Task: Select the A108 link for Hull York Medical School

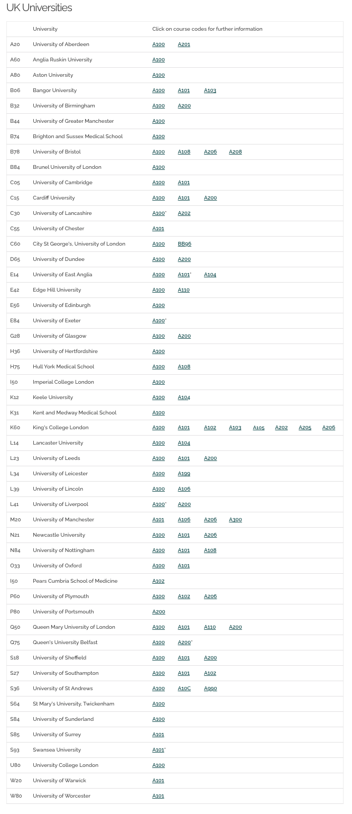Action: [184, 367]
